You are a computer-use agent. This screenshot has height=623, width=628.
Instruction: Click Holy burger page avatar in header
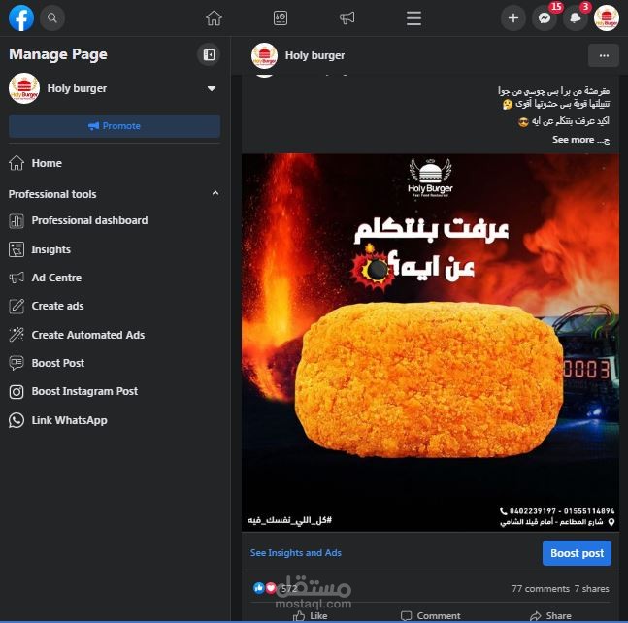[x=264, y=55]
